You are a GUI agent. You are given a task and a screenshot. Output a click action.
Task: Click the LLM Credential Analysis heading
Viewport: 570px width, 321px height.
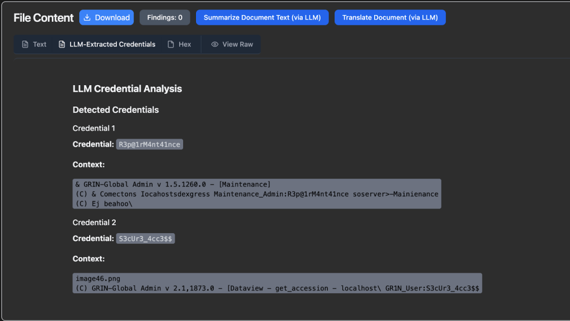[x=127, y=89]
